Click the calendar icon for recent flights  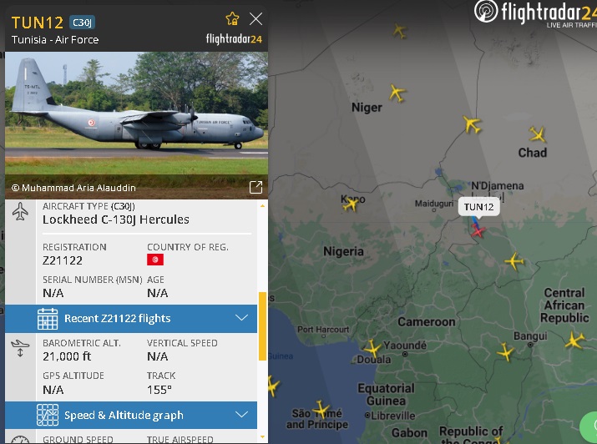coord(48,319)
